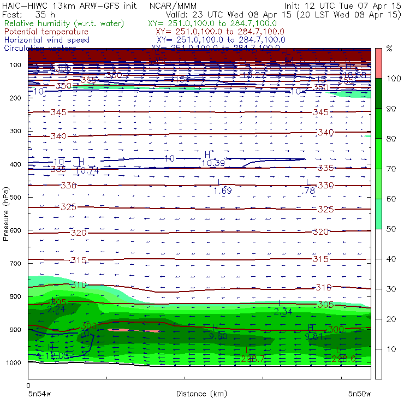Click the 'Distance (km)' axis title
Viewport: 404px width, 404px height.
pyautogui.click(x=201, y=394)
